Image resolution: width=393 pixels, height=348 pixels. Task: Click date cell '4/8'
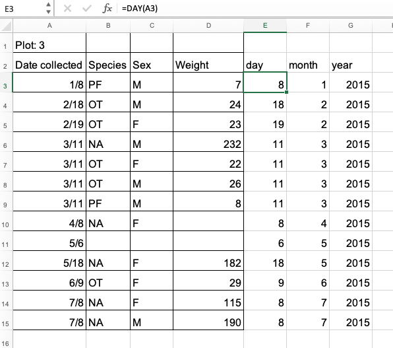(x=49, y=221)
